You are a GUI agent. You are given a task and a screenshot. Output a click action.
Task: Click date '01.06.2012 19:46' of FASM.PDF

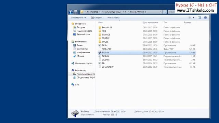point(150,49)
